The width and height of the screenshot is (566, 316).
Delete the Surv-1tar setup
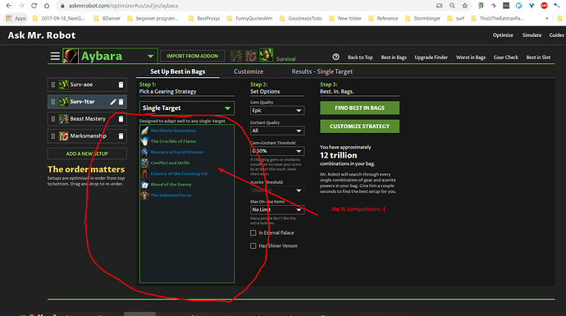click(x=121, y=102)
